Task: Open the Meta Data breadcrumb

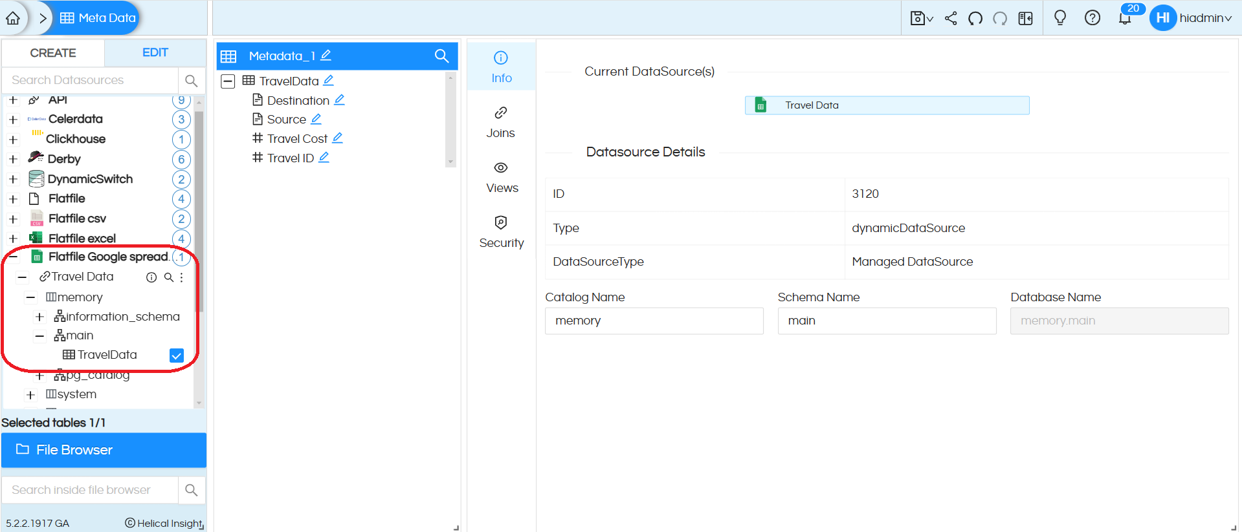Action: (98, 18)
